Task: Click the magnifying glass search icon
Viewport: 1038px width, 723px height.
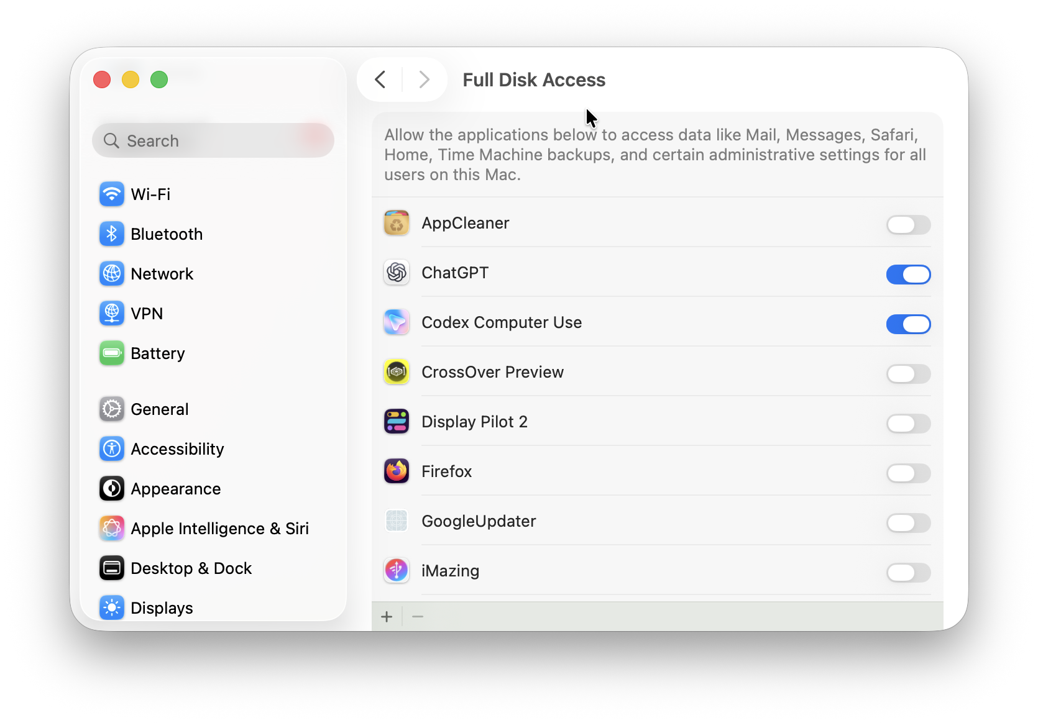Action: point(111,141)
